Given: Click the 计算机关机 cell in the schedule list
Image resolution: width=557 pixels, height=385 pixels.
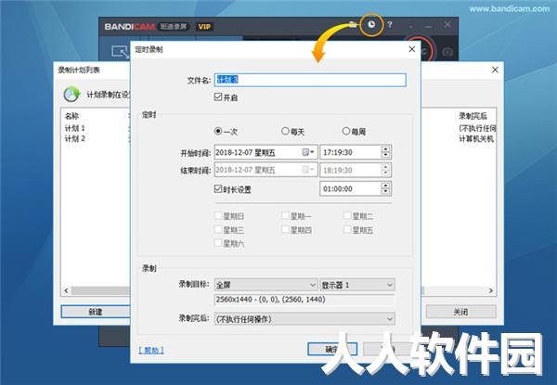Looking at the screenshot, I should coord(476,139).
